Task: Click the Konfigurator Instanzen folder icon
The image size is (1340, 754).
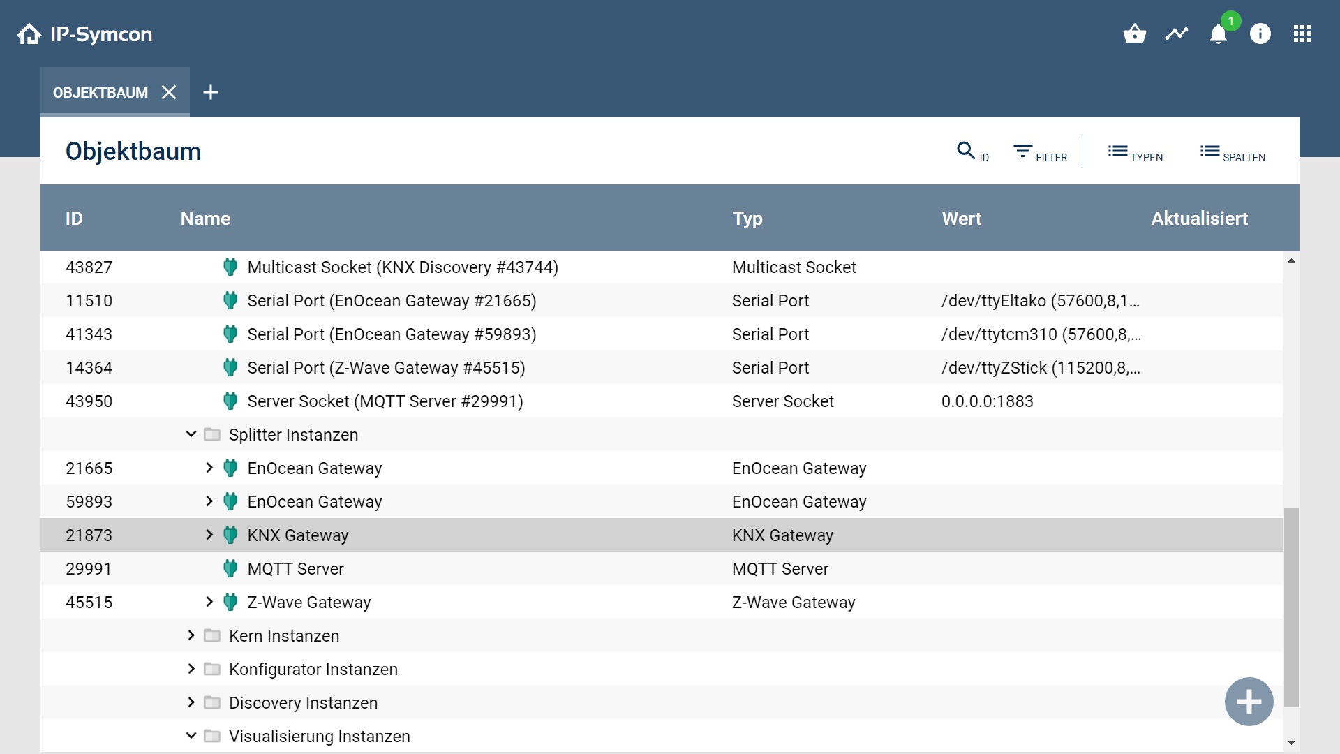Action: [x=212, y=669]
